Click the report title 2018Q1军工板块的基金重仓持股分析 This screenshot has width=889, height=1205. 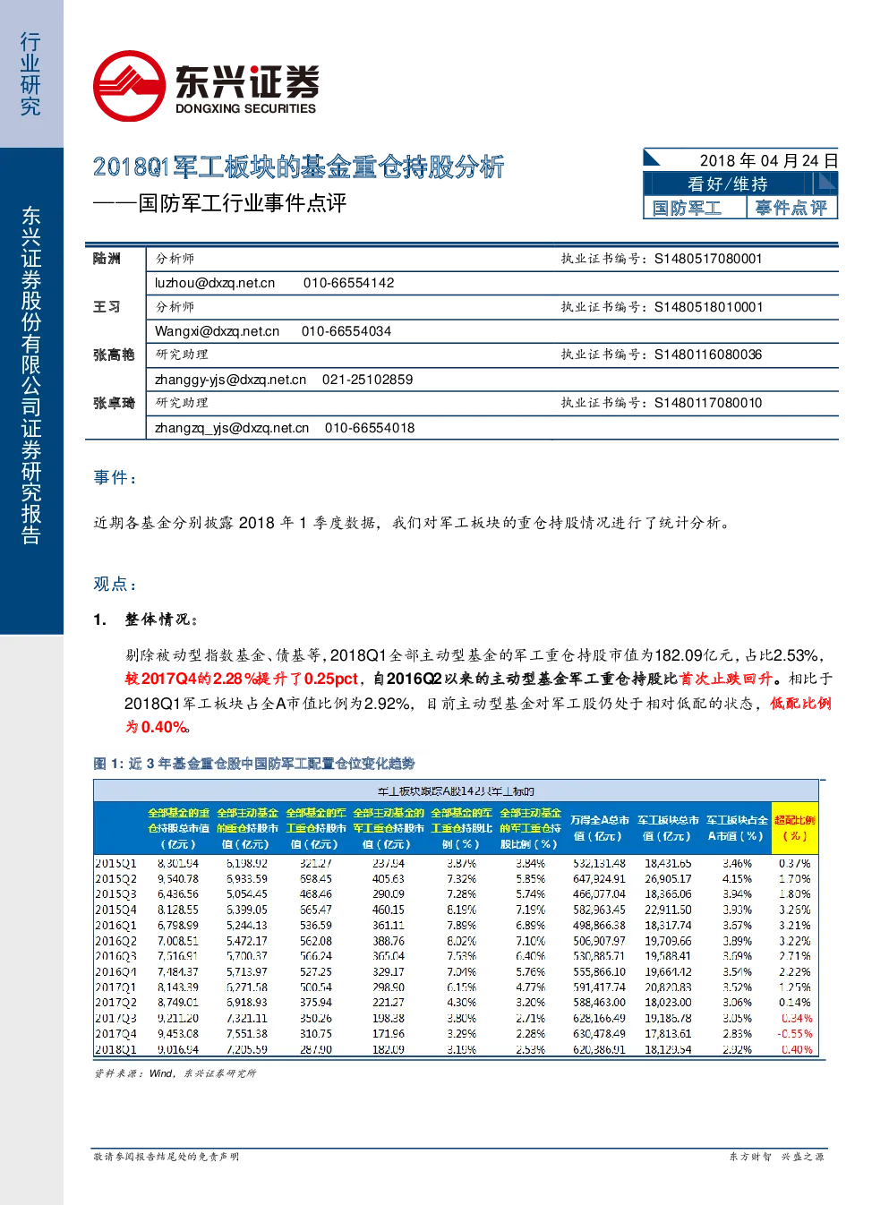coord(299,167)
